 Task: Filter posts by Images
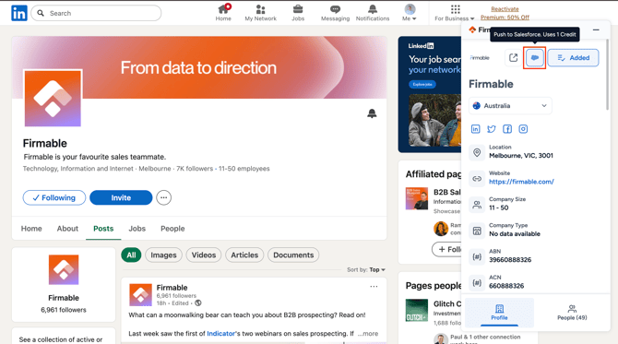[x=163, y=255]
